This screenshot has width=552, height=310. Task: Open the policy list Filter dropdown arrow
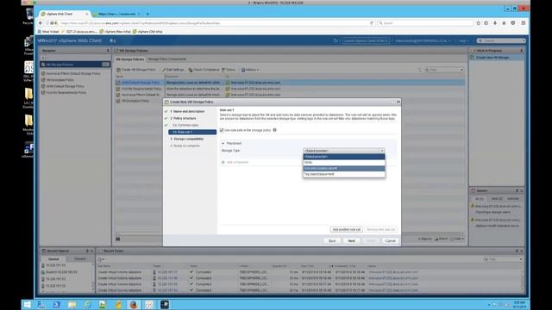(461, 70)
